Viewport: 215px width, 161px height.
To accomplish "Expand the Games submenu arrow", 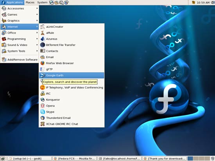I will (37, 14).
